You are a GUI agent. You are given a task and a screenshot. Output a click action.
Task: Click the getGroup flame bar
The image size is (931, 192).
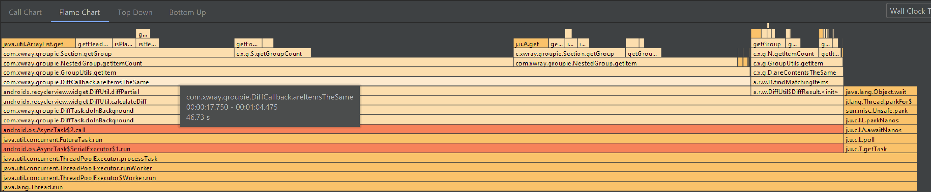pos(768,44)
